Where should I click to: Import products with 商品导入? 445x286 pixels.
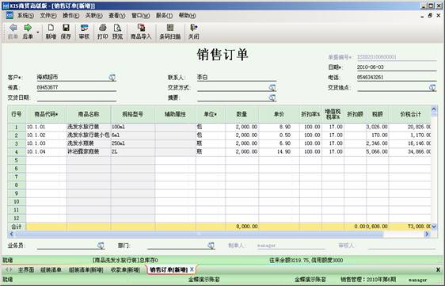point(141,31)
